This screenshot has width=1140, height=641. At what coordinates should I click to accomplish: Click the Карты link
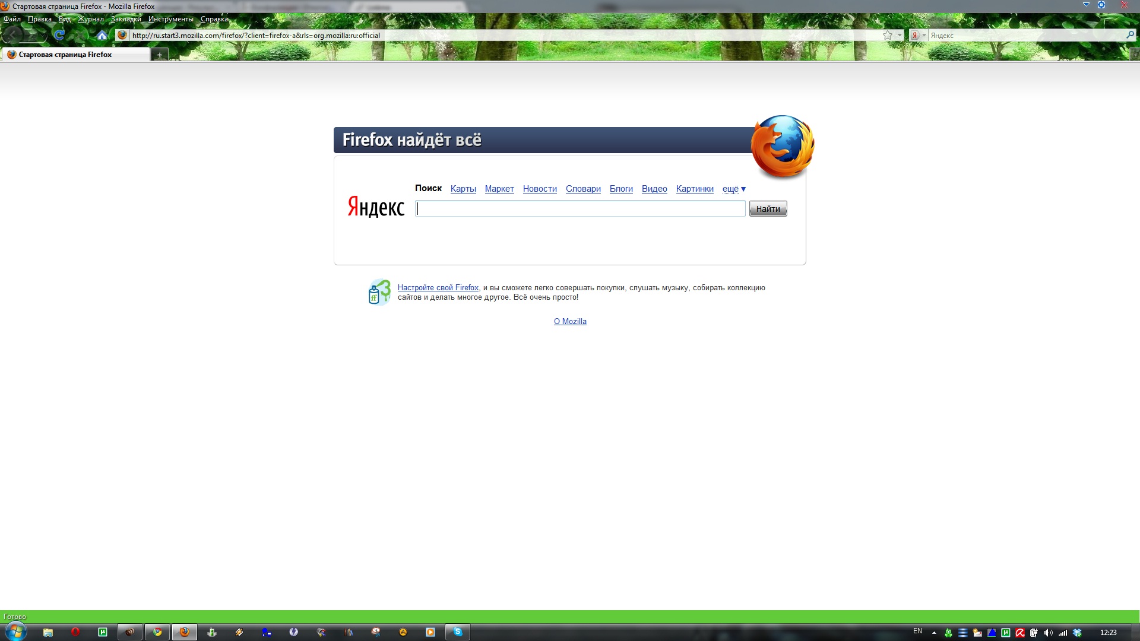pos(463,189)
